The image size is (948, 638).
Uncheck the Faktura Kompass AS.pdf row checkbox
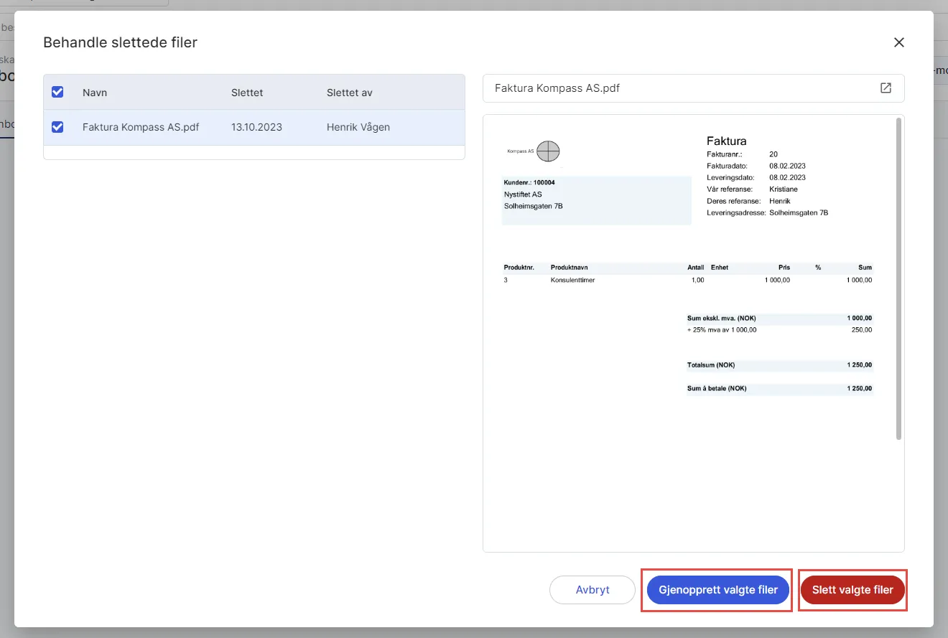[57, 127]
